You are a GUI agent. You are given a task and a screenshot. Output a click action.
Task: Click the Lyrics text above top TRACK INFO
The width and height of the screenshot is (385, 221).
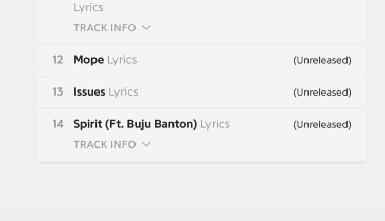pyautogui.click(x=88, y=8)
